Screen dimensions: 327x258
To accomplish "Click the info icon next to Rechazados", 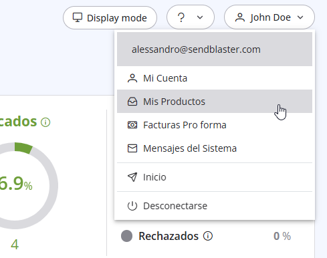I will (x=208, y=236).
